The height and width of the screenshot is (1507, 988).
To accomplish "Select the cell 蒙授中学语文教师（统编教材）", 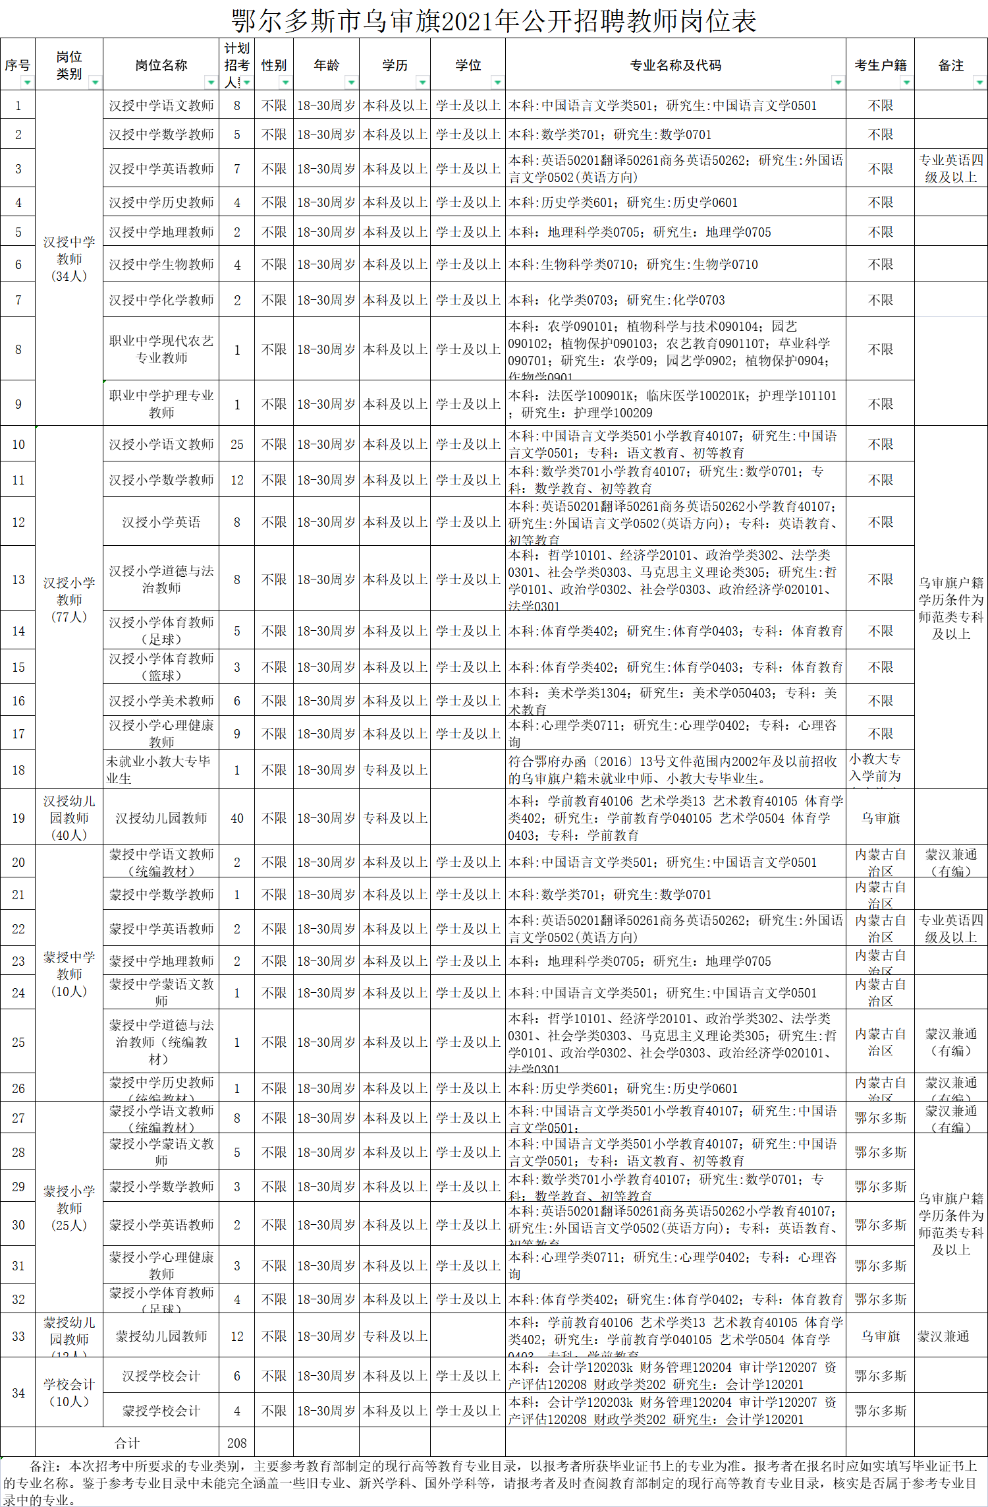I will (x=161, y=862).
